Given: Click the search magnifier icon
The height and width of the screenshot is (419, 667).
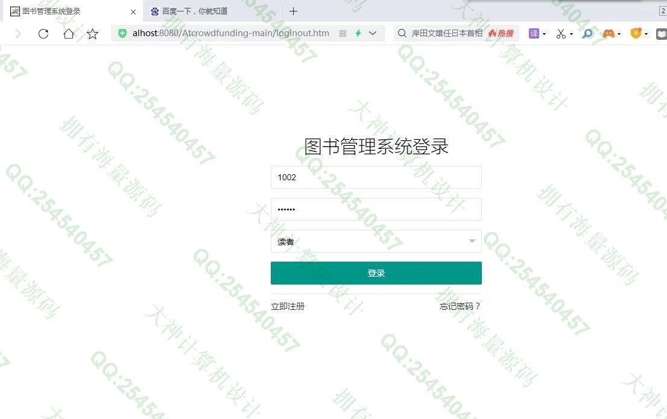Looking at the screenshot, I should pyautogui.click(x=402, y=33).
